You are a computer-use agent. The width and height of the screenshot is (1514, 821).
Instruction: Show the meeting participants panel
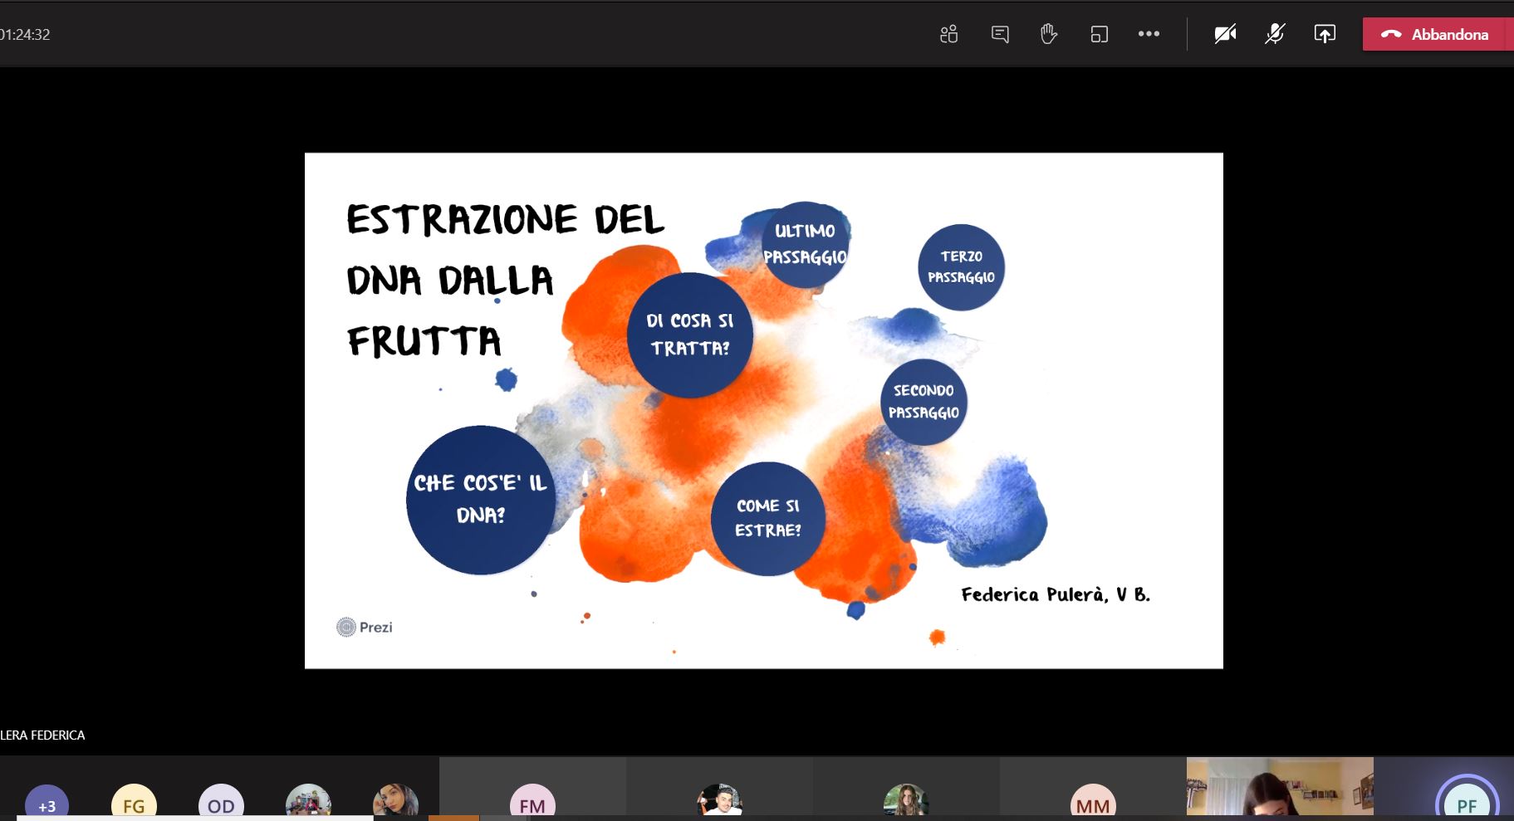[948, 34]
